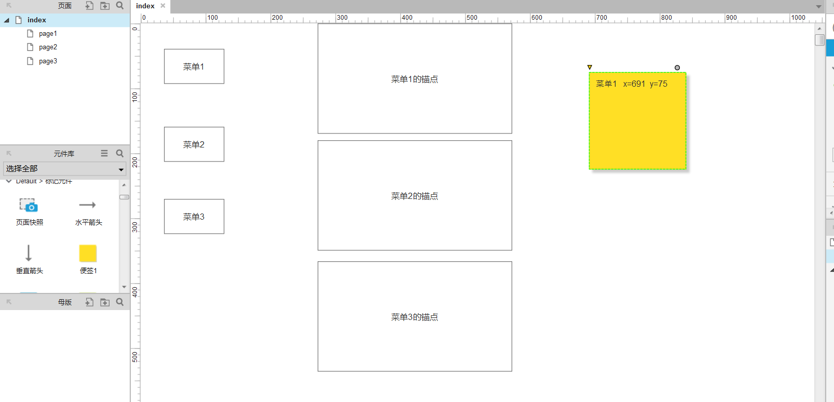Image resolution: width=834 pixels, height=402 pixels.
Task: Click the add page icon in Pages panel
Action: coord(89,6)
